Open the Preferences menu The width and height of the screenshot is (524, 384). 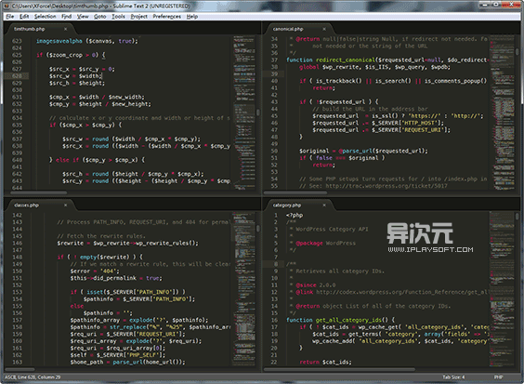coord(166,17)
